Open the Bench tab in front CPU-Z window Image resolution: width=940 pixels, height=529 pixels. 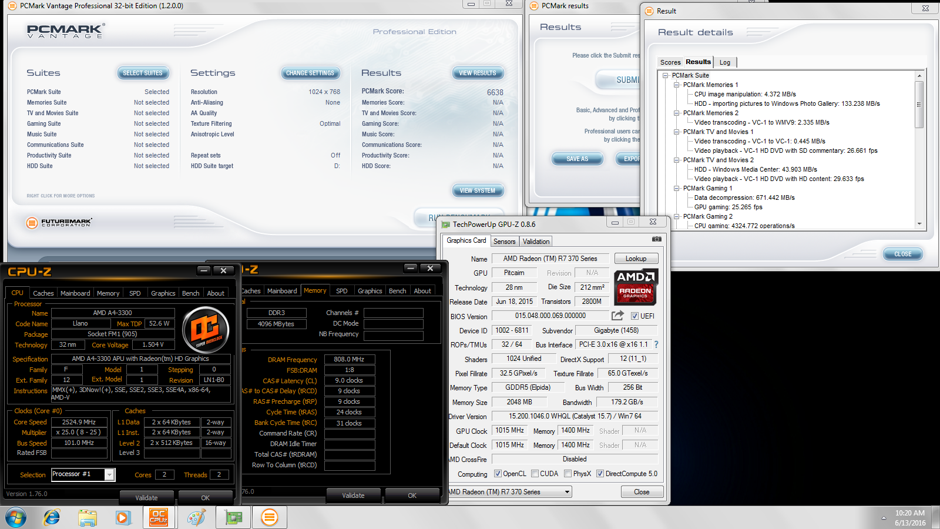tap(190, 293)
